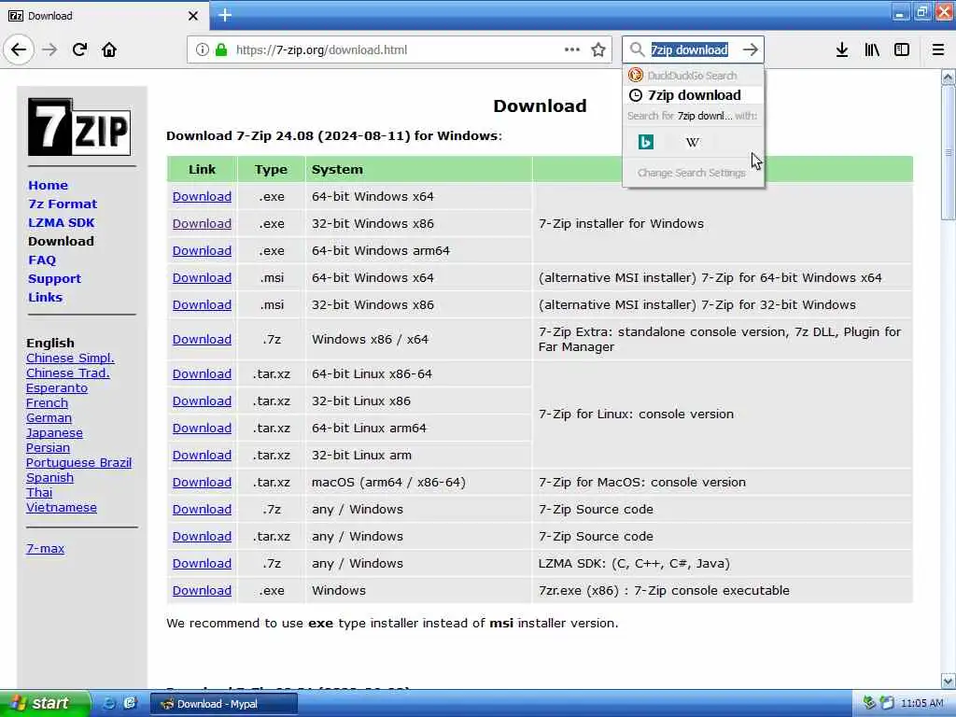Download .tar.xz for 32-bit Linux arm
This screenshot has width=956, height=717.
pyautogui.click(x=202, y=456)
